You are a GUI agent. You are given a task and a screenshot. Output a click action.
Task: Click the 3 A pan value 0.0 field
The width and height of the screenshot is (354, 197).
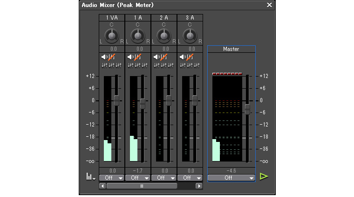pyautogui.click(x=190, y=49)
